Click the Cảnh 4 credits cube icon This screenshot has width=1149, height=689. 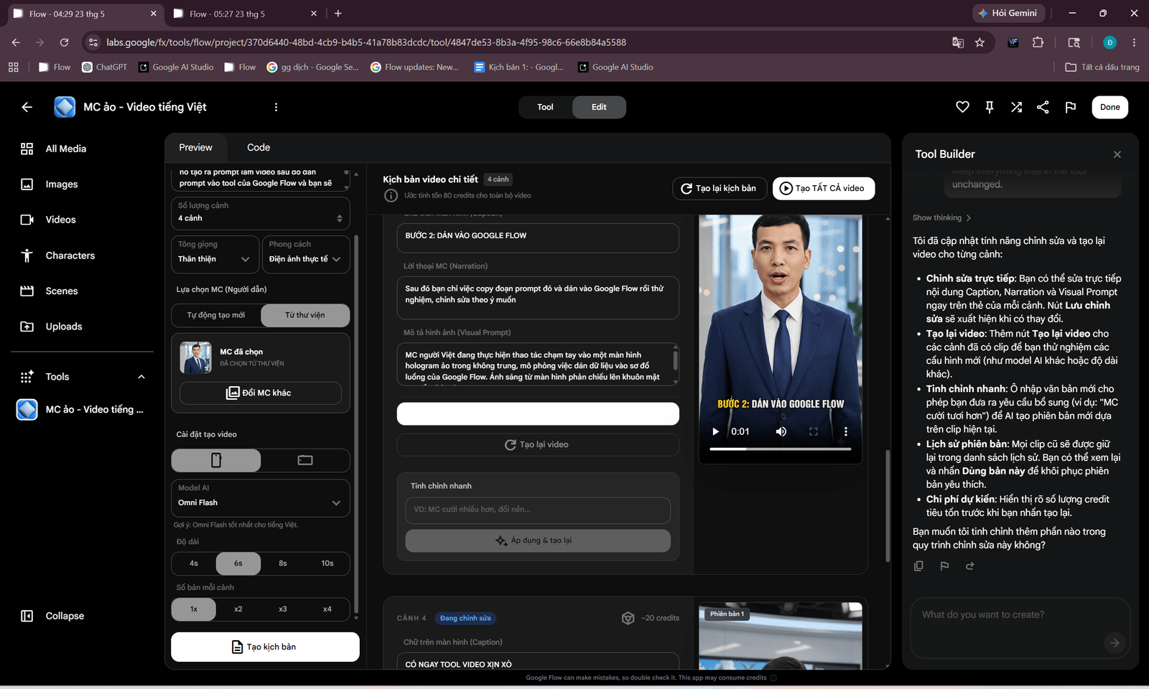(x=628, y=618)
